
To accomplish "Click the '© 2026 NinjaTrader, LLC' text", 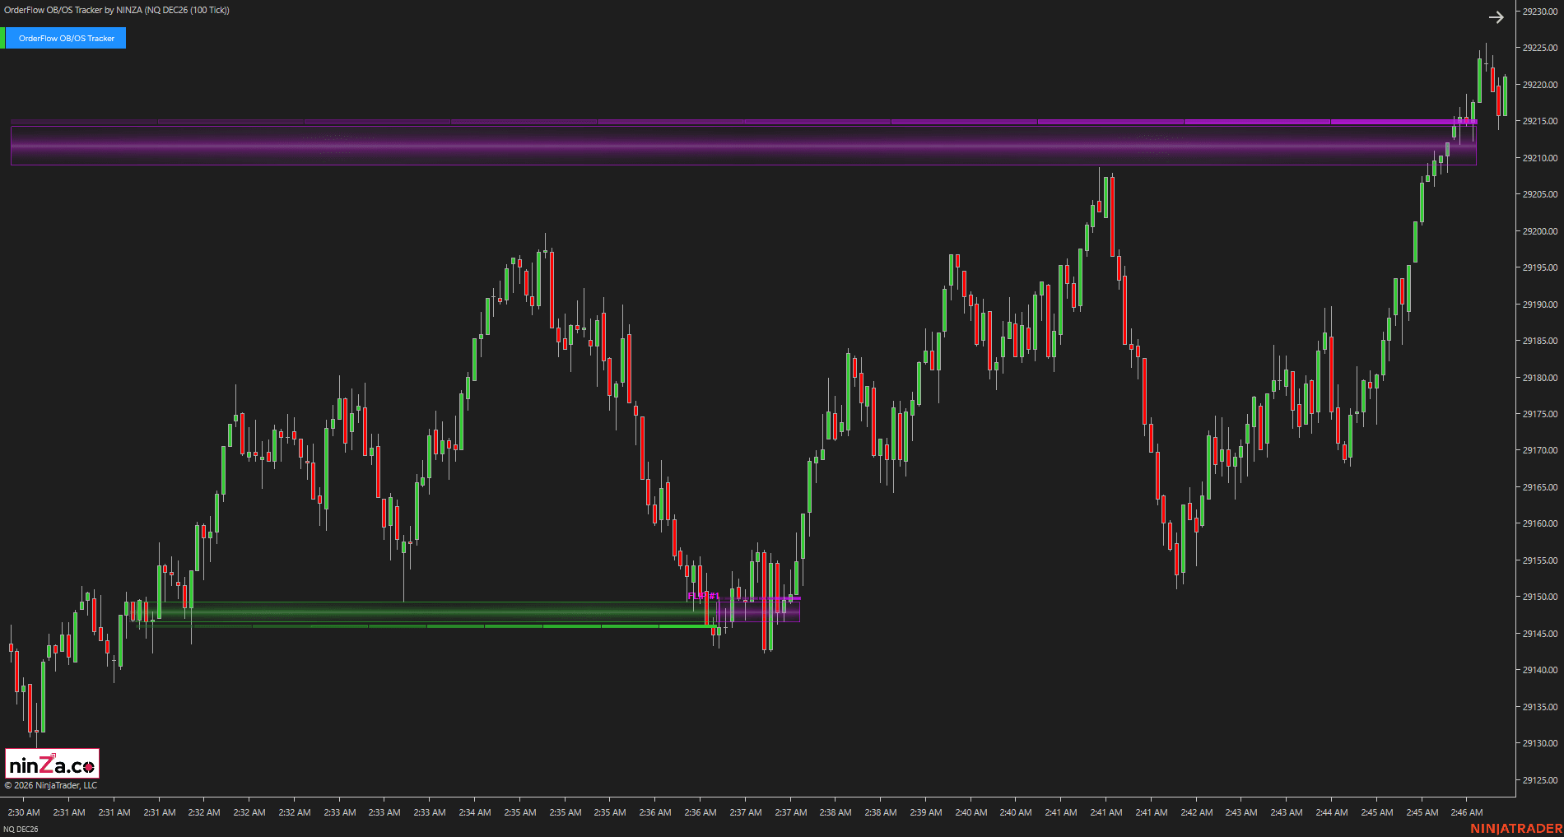I will pyautogui.click(x=51, y=785).
